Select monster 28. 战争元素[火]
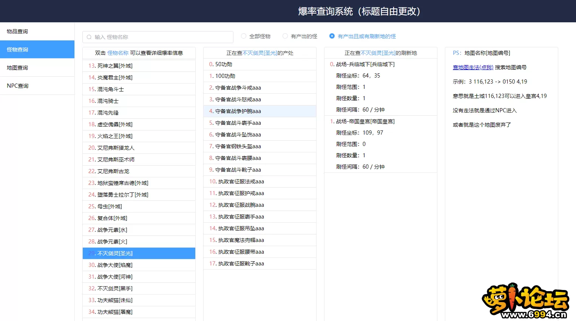The image size is (576, 321). click(x=139, y=242)
